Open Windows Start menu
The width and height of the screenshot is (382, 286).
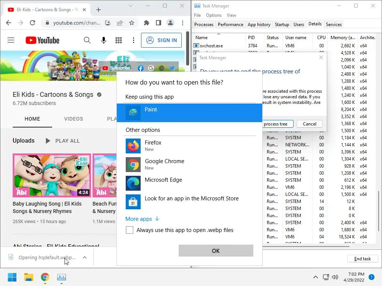12,277
